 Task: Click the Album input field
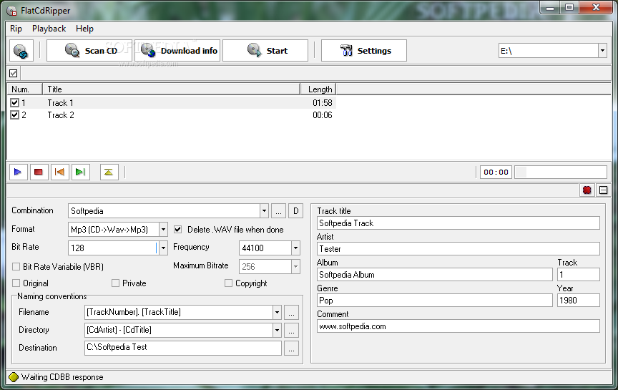435,275
